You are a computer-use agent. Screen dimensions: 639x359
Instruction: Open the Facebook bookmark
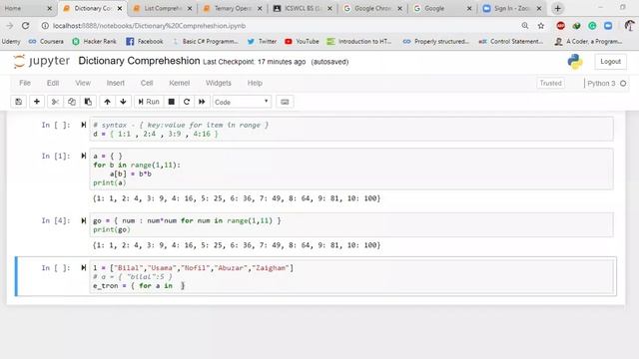(x=145, y=41)
